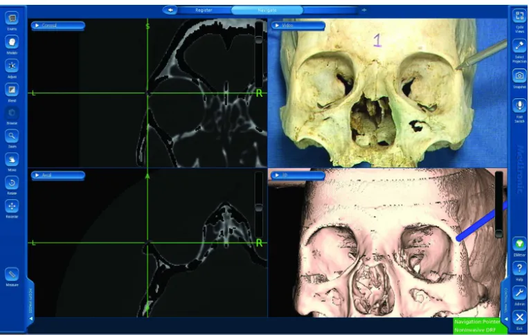Open the Video view dropdown
The image size is (529, 335).
[298, 26]
